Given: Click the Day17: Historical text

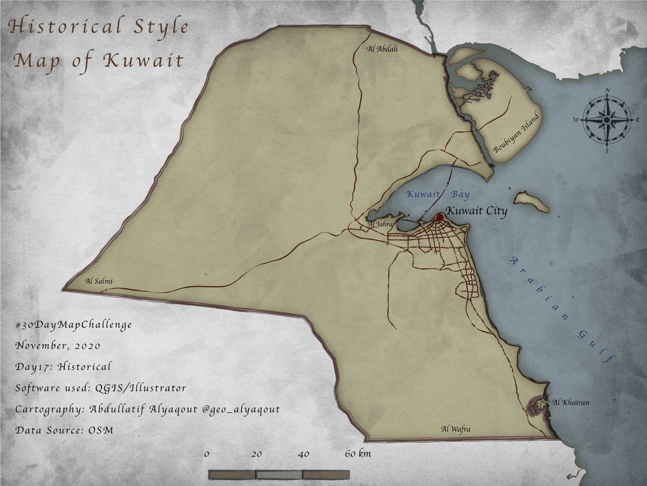Looking at the screenshot, I should click(64, 367).
